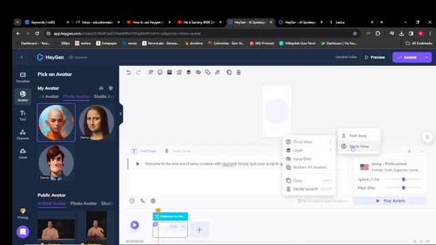Click the pin icon next to My Avatar

click(x=110, y=88)
